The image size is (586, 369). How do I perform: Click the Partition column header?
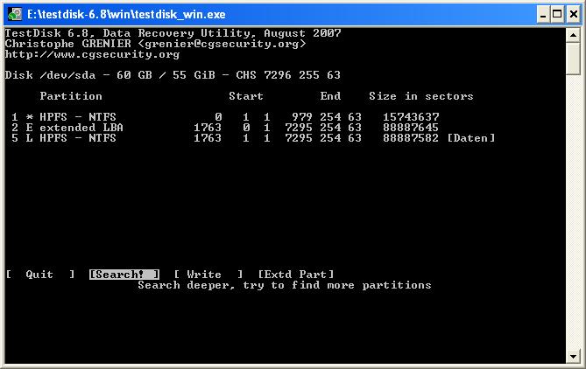[x=71, y=96]
